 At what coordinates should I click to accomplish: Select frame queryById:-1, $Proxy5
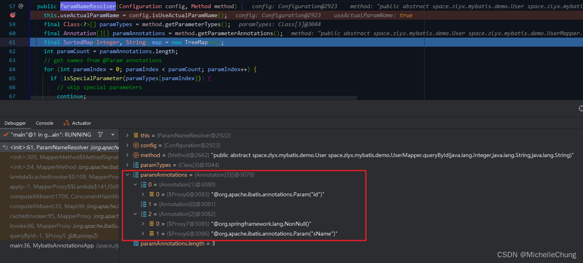pos(59,236)
